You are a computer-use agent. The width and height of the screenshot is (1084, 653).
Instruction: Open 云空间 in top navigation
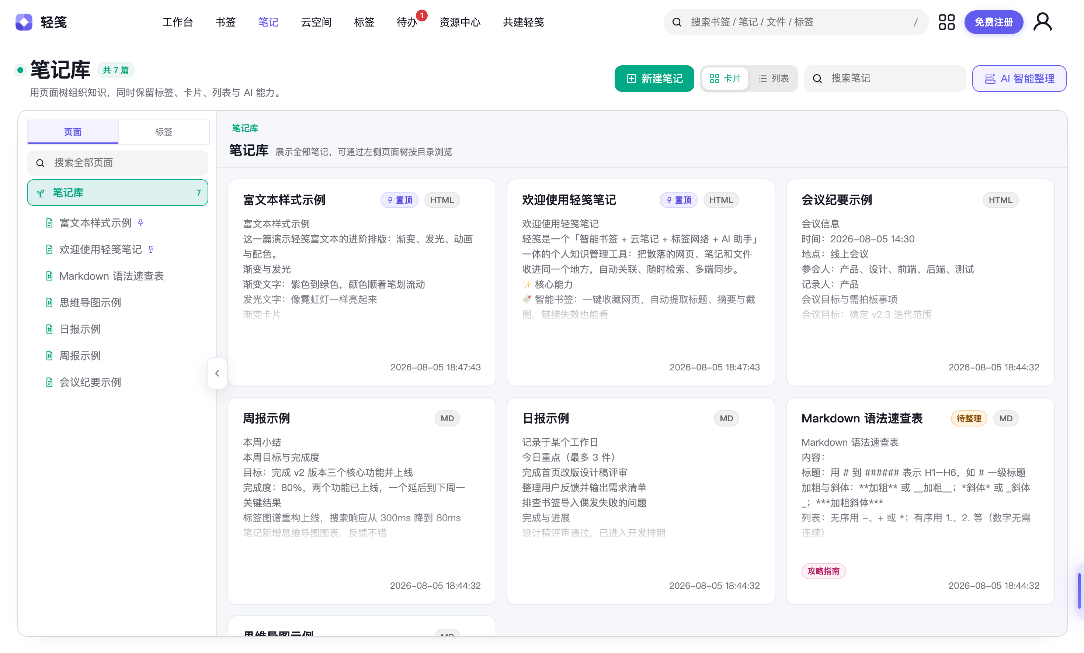316,22
